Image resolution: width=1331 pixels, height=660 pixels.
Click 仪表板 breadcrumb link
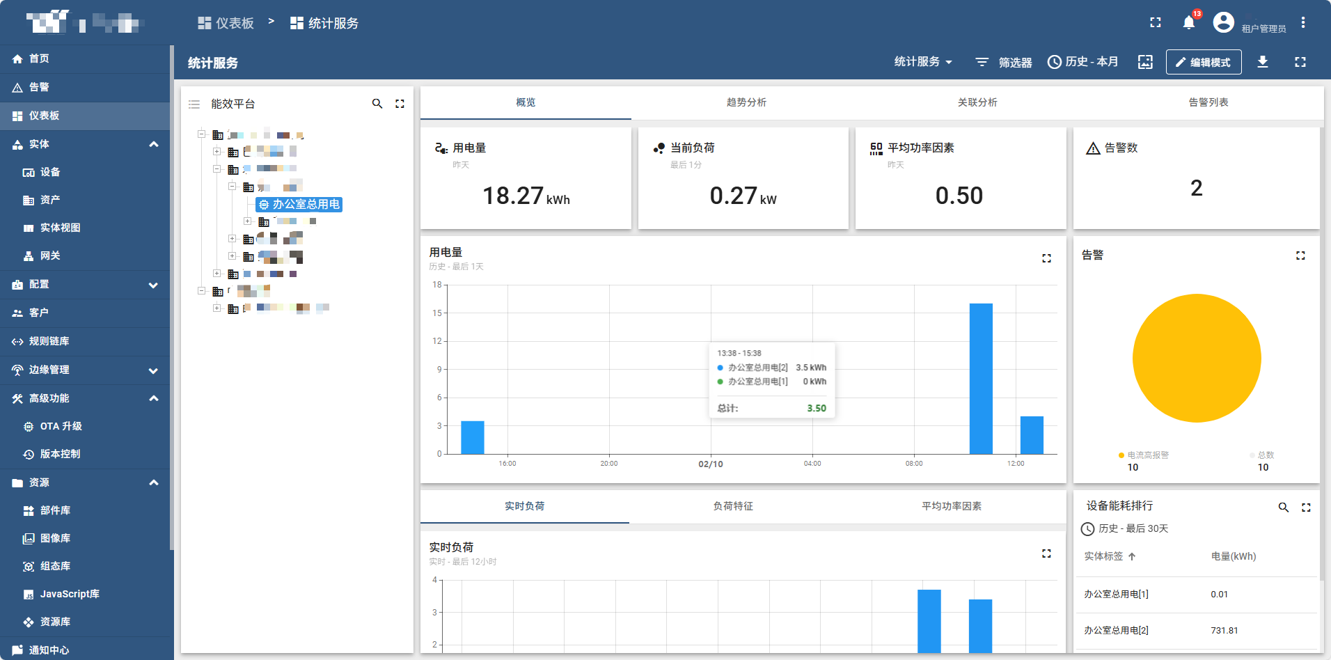coord(226,23)
